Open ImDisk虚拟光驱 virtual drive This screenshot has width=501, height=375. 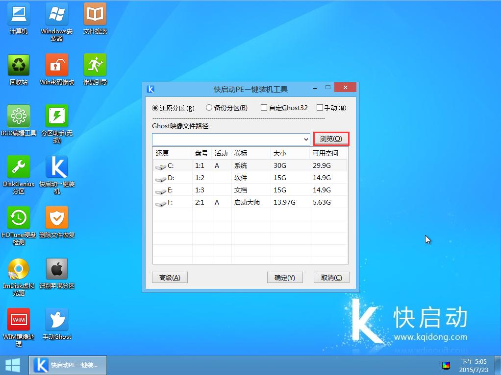click(18, 268)
